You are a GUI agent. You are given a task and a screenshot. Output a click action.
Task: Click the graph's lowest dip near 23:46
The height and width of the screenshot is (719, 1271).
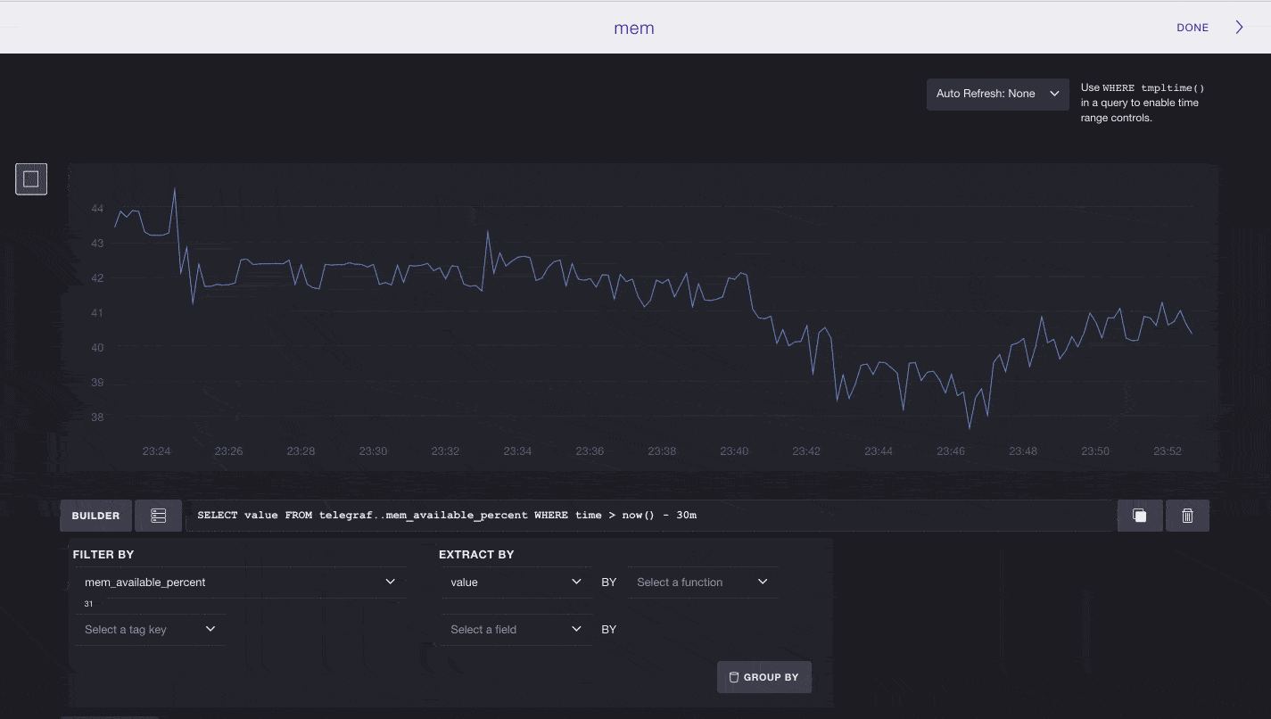coord(970,426)
